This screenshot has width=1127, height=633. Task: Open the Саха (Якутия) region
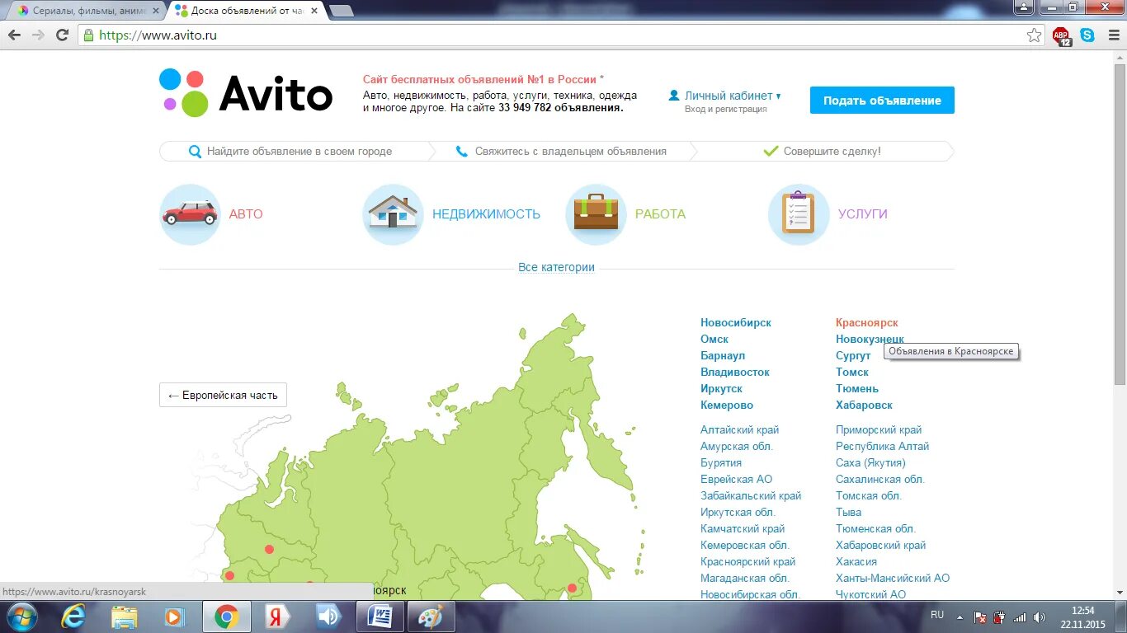pos(870,462)
